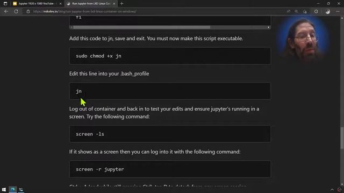Click the address bar URL
This screenshot has width=344, height=193.
point(85,11)
